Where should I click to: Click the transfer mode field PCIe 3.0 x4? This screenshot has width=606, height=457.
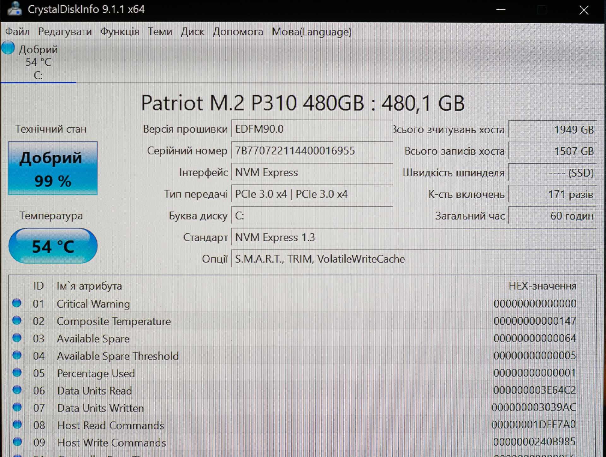(312, 194)
